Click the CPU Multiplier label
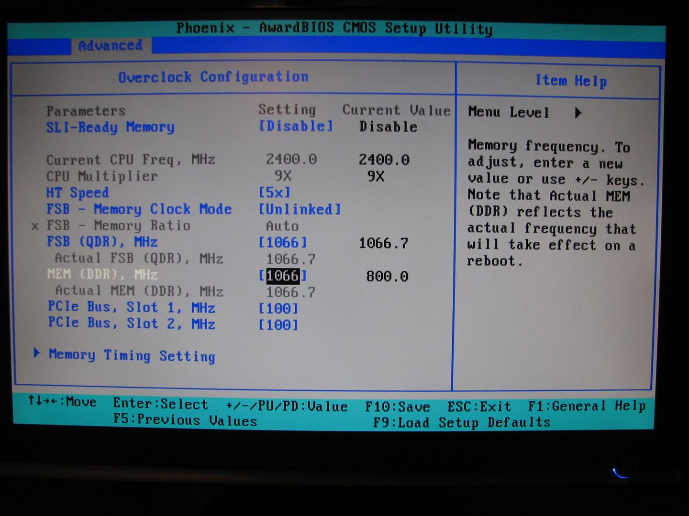Viewport: 689px width, 516px height. (102, 176)
